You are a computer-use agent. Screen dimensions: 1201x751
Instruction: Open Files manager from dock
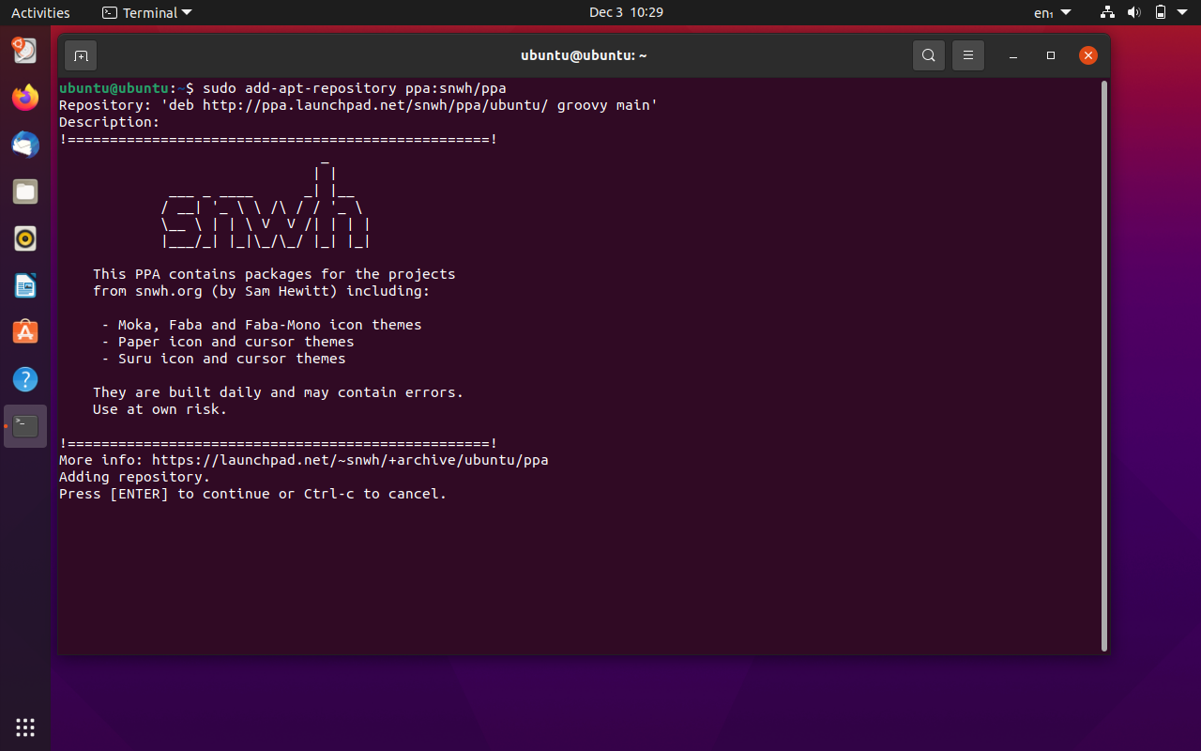(x=25, y=192)
